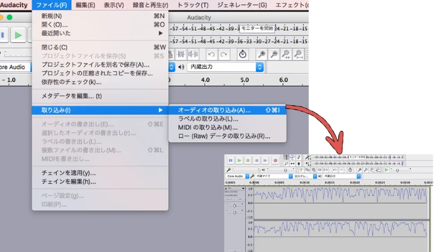Click the Zoom In magnifier icon
The image size is (441, 252).
point(261,54)
